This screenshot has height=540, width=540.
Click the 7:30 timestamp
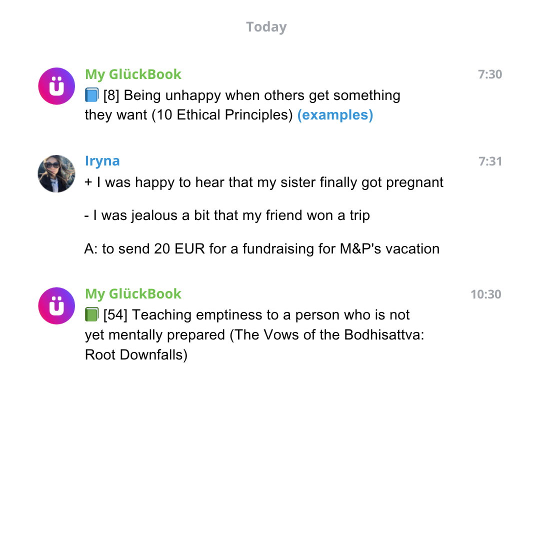pos(489,74)
